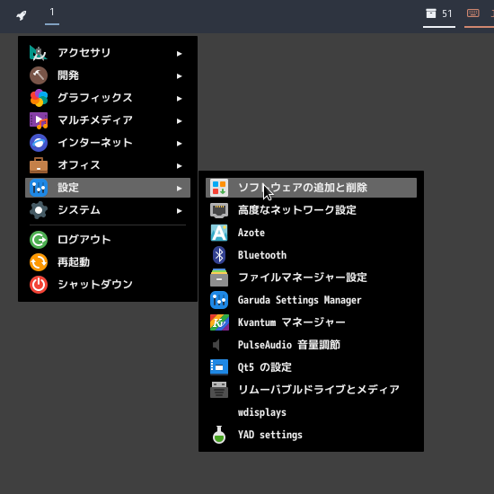Open ファイルマネージャー設定

click(311, 278)
